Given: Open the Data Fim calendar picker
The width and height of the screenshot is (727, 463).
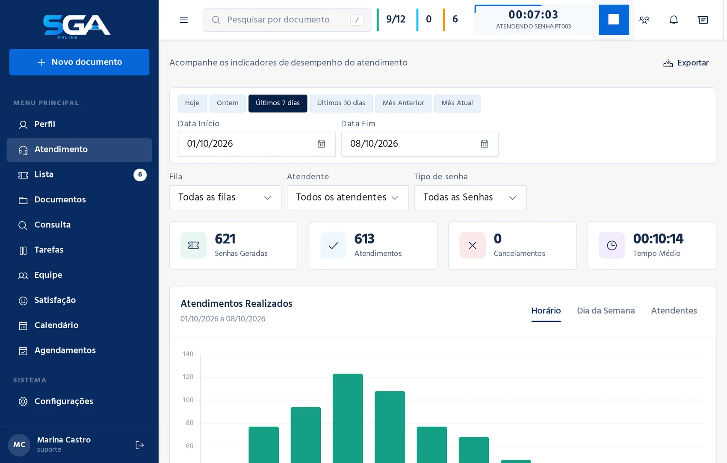Looking at the screenshot, I should coord(485,144).
